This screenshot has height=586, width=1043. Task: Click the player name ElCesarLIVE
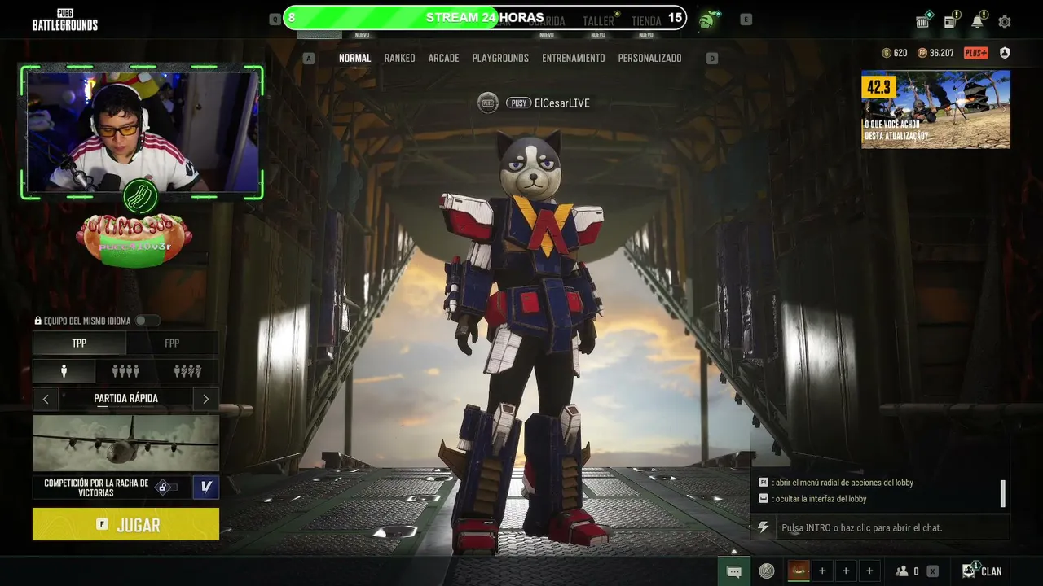(562, 103)
